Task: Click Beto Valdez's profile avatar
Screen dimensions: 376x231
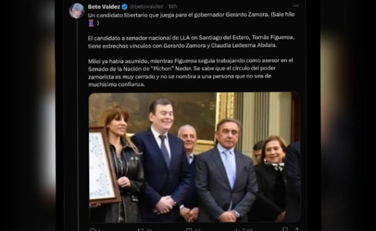Action: [77, 11]
